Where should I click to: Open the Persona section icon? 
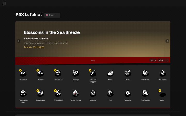pyautogui.click(x=41, y=73)
